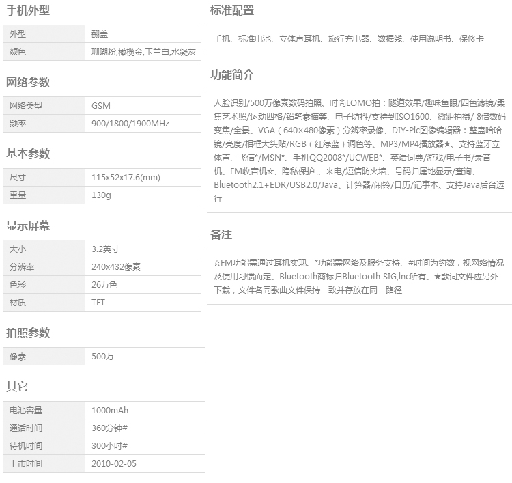The image size is (512, 483).
Task: Select the 240x432像素 resolution value
Action: point(116,267)
